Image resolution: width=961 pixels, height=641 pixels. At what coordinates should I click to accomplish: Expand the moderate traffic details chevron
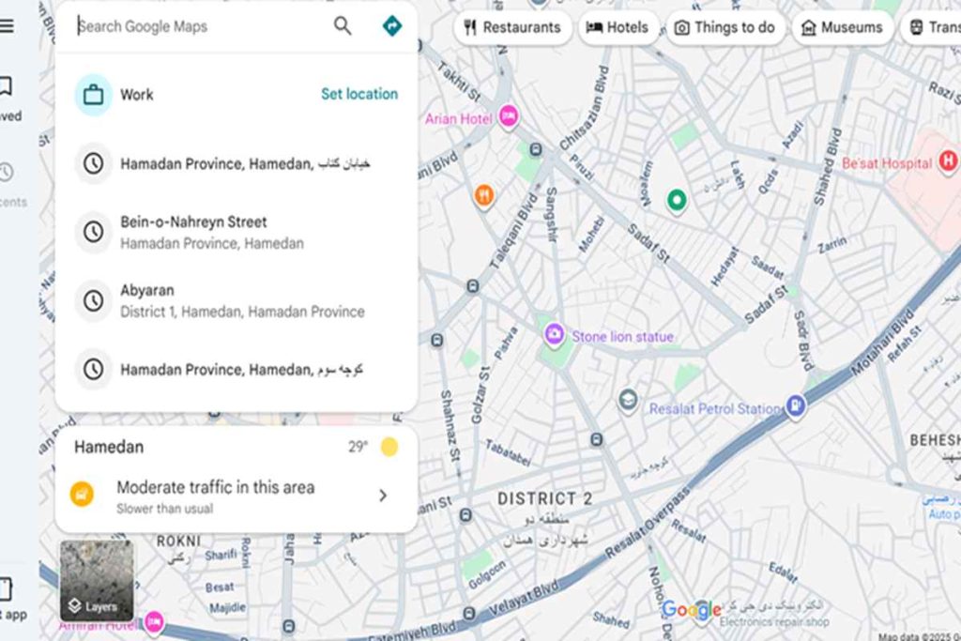[x=383, y=496]
